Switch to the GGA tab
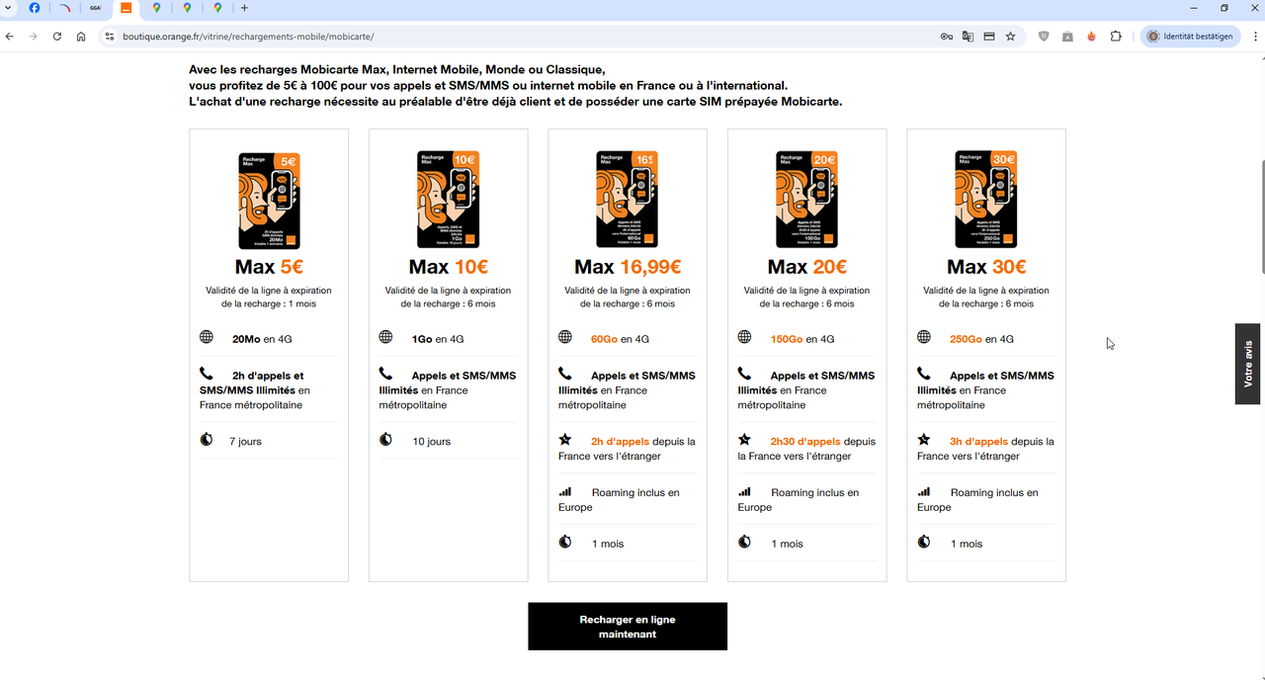Viewport: 1265px width, 680px height. tap(95, 8)
